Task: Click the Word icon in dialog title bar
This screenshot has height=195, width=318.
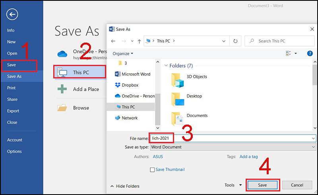Action: tap(112, 29)
